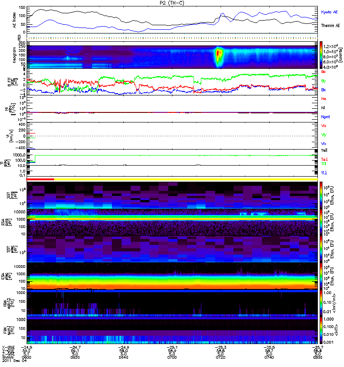
Task: Click the 0800 time tick label
Action: [317, 357]
